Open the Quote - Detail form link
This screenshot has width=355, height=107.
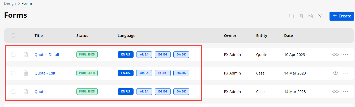coord(47,55)
